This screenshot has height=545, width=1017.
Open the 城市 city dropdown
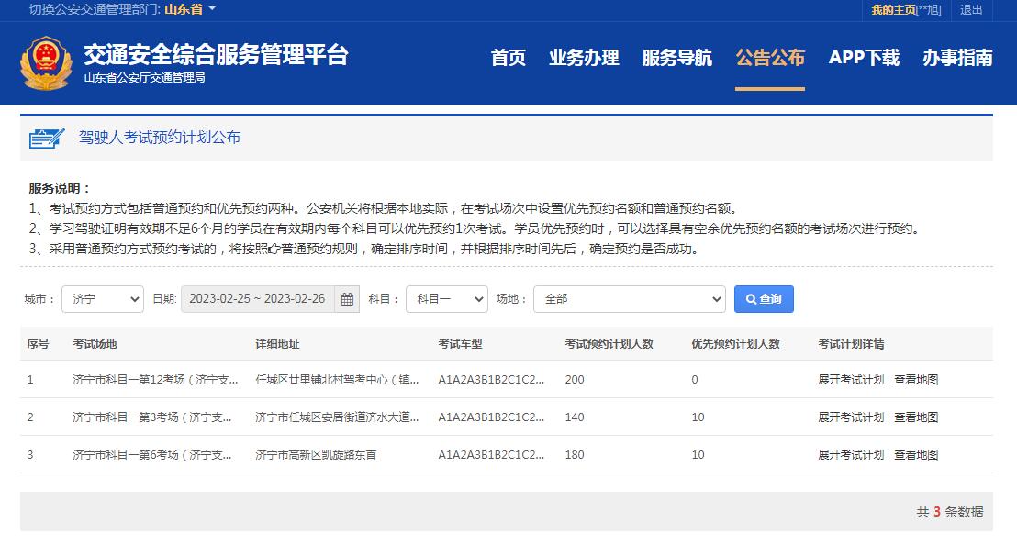tap(103, 299)
